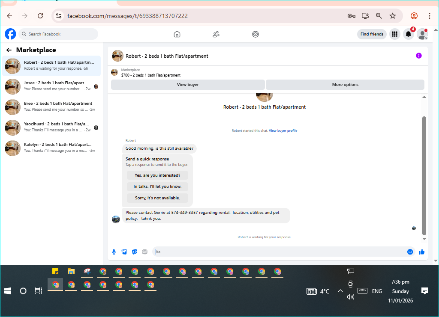Open the Katelyn conversation in list
Viewport: 439px width, 317px height.
[x=51, y=148]
